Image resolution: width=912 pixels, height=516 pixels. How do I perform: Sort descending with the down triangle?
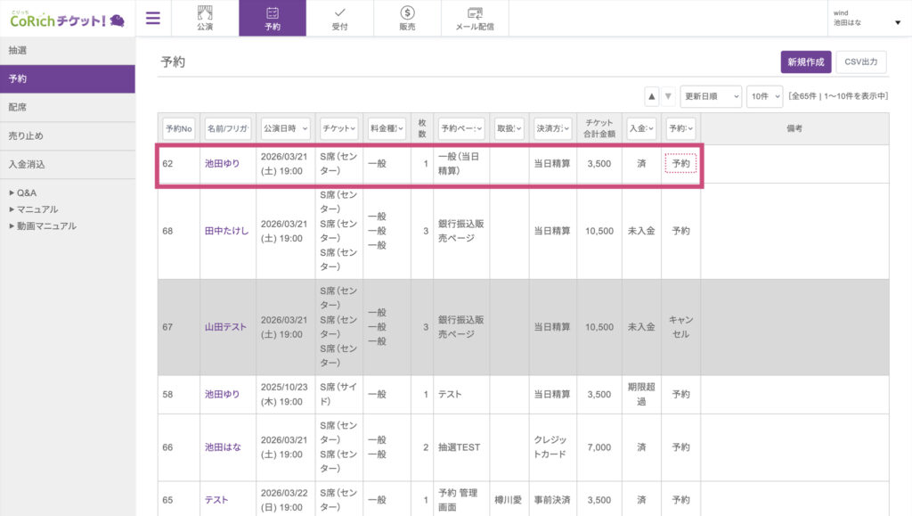click(668, 95)
